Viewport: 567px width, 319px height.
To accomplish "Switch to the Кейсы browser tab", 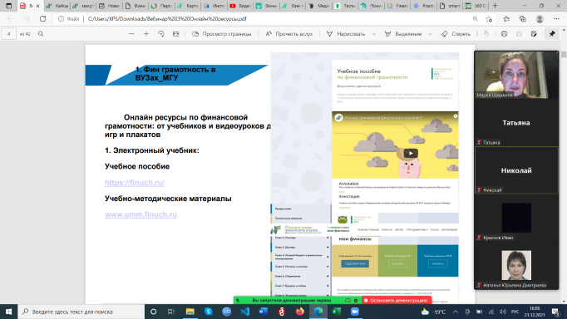I will (x=57, y=6).
